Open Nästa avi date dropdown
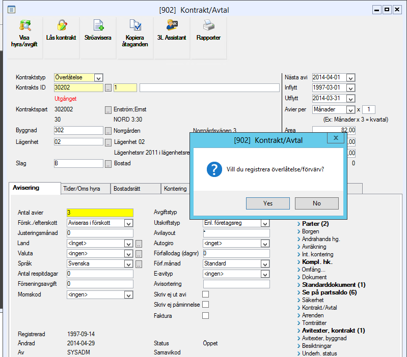407x357 pixels. click(x=350, y=78)
